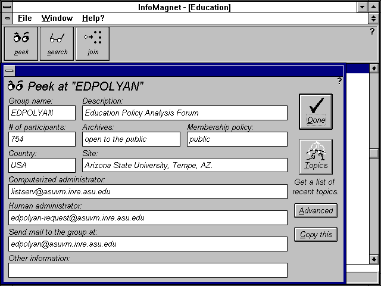Open the File menu

[24, 18]
